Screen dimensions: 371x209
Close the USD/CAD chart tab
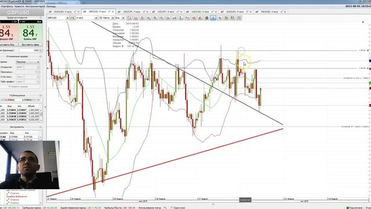point(216,12)
